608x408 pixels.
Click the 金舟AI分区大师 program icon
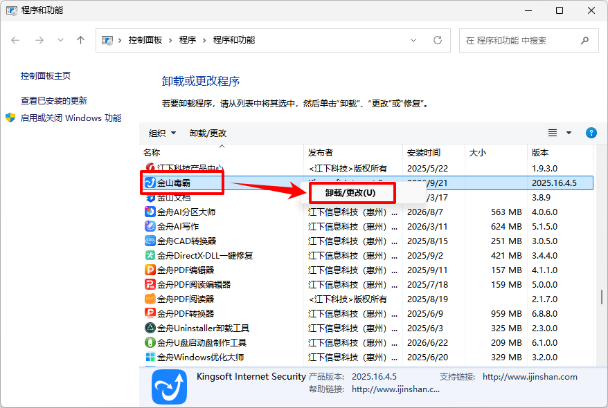[150, 212]
